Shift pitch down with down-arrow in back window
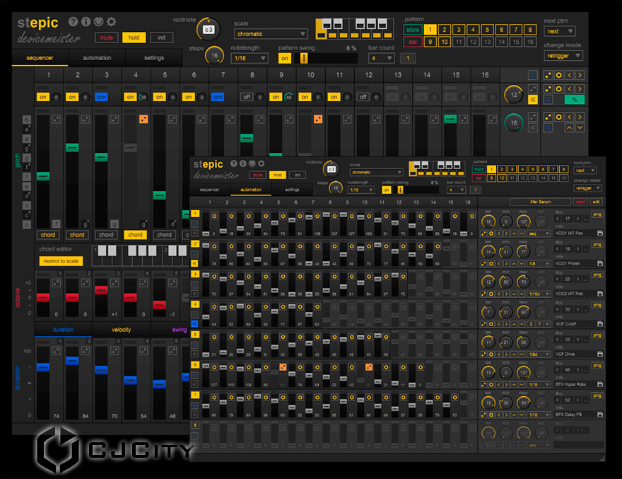The height and width of the screenshot is (479, 622). [580, 127]
